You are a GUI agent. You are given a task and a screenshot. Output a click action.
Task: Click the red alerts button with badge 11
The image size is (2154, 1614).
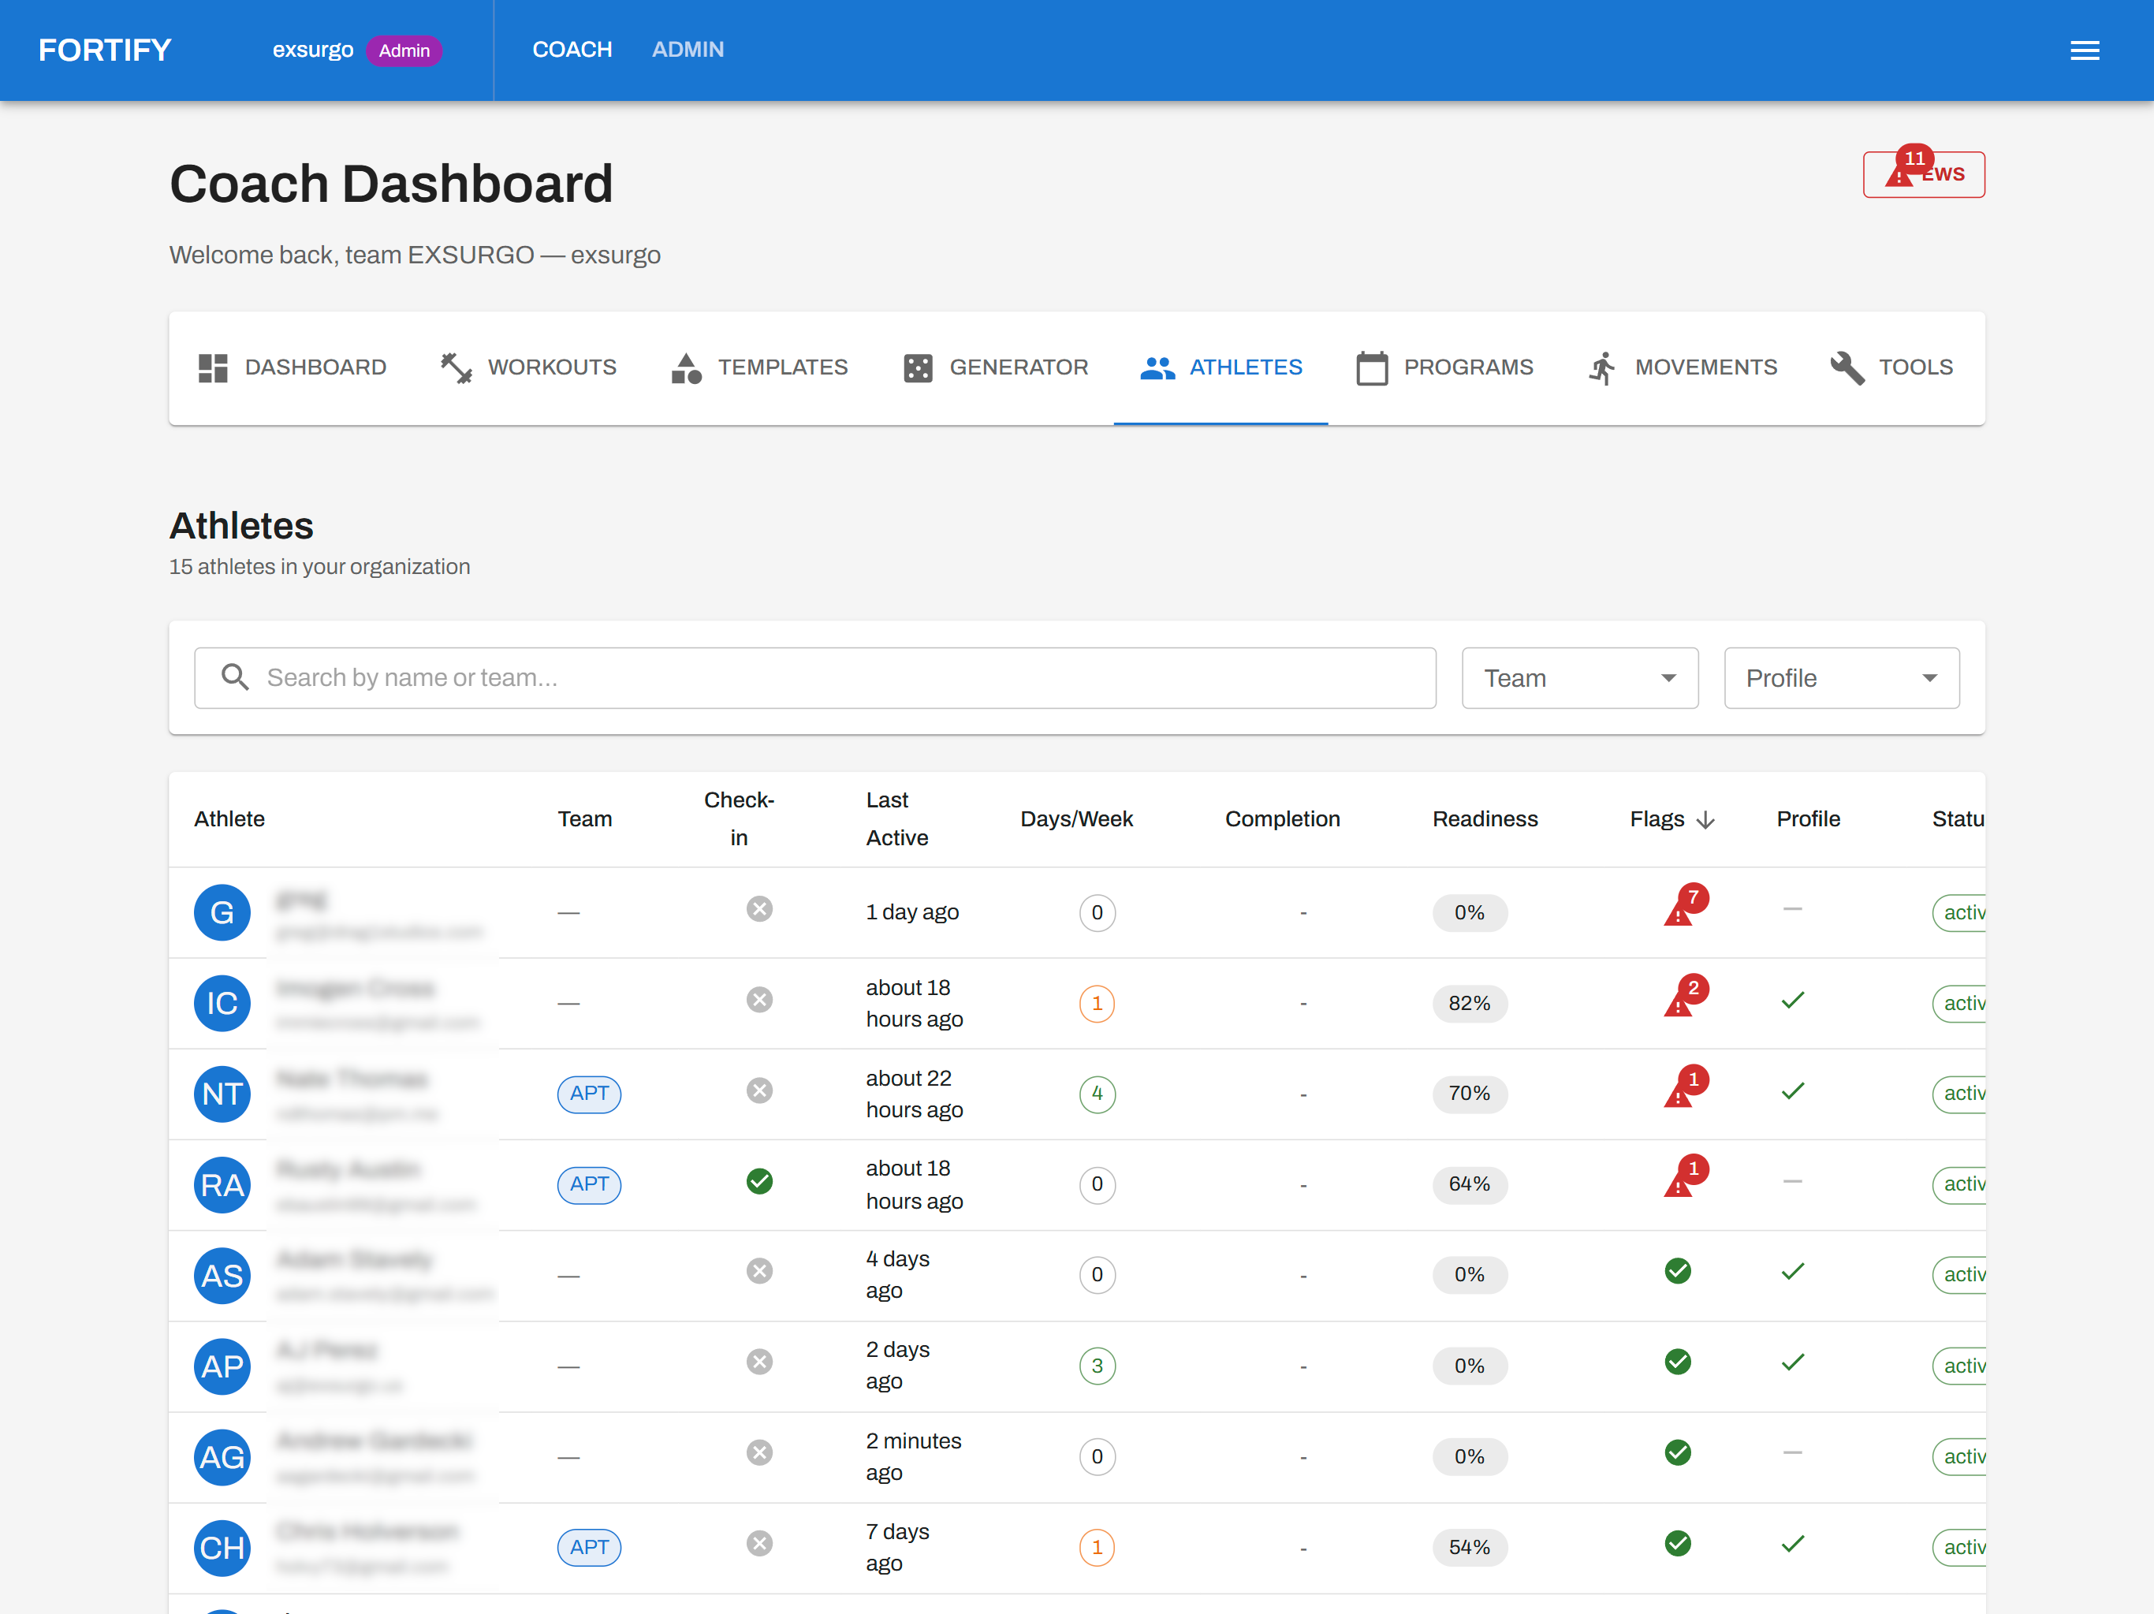coord(1923,173)
